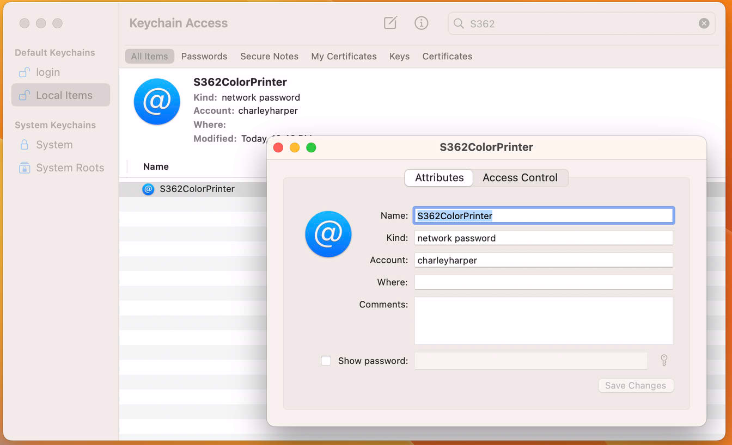Screen dimensions: 732x445
Task: Click the compose new keychain item icon
Action: (391, 23)
